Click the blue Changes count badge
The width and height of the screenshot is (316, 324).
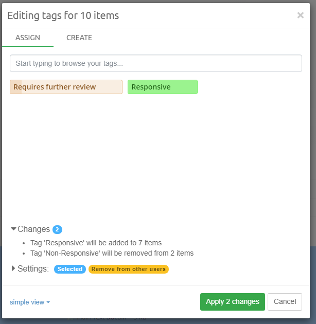click(58, 229)
